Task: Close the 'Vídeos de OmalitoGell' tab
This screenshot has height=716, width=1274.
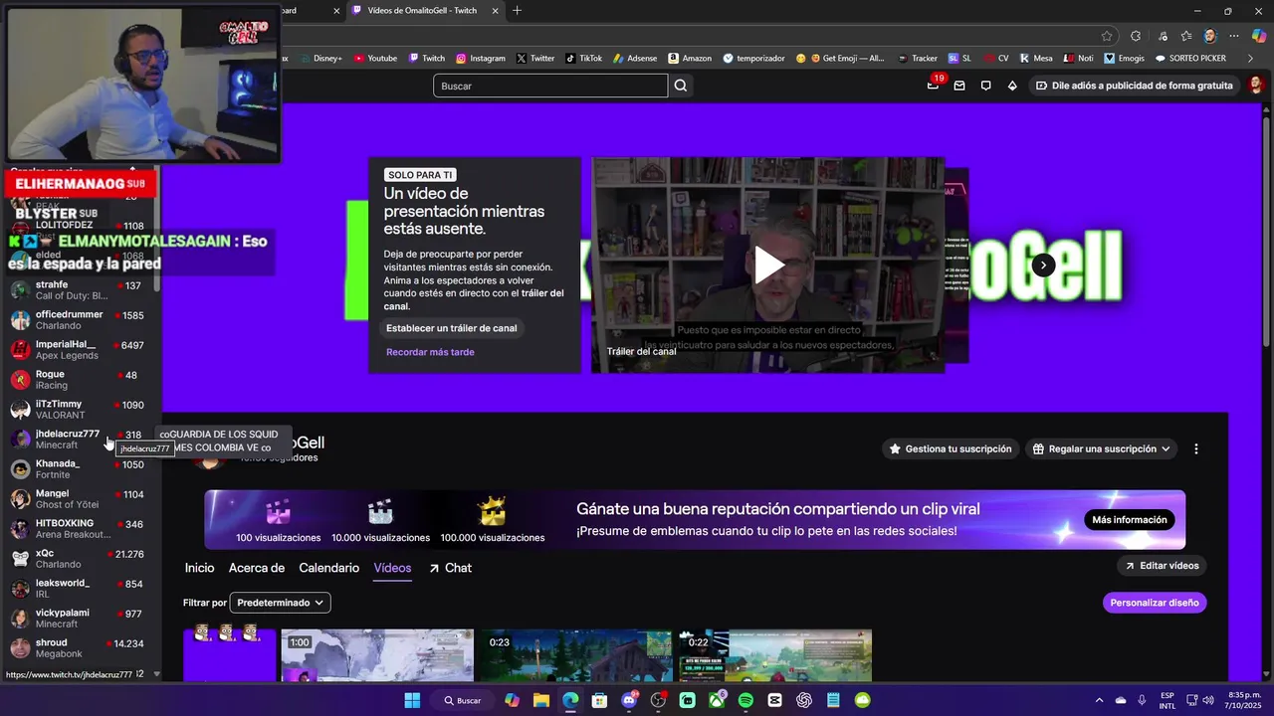Action: coord(495,11)
